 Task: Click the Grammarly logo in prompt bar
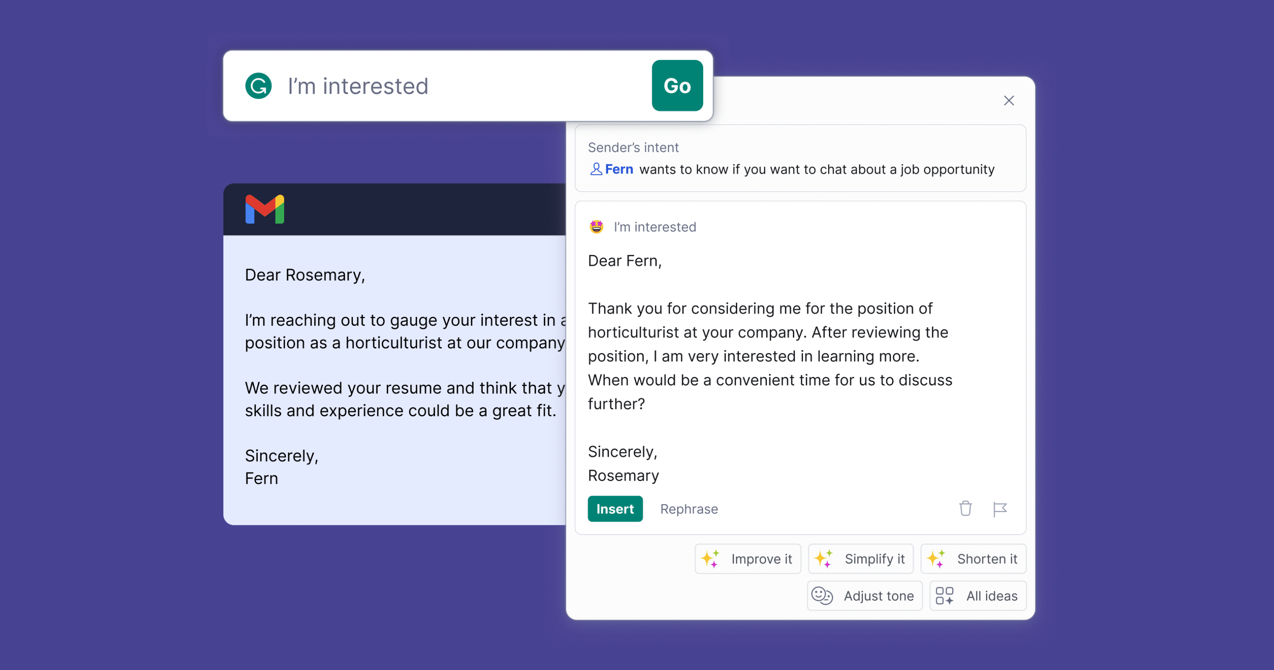coord(258,86)
